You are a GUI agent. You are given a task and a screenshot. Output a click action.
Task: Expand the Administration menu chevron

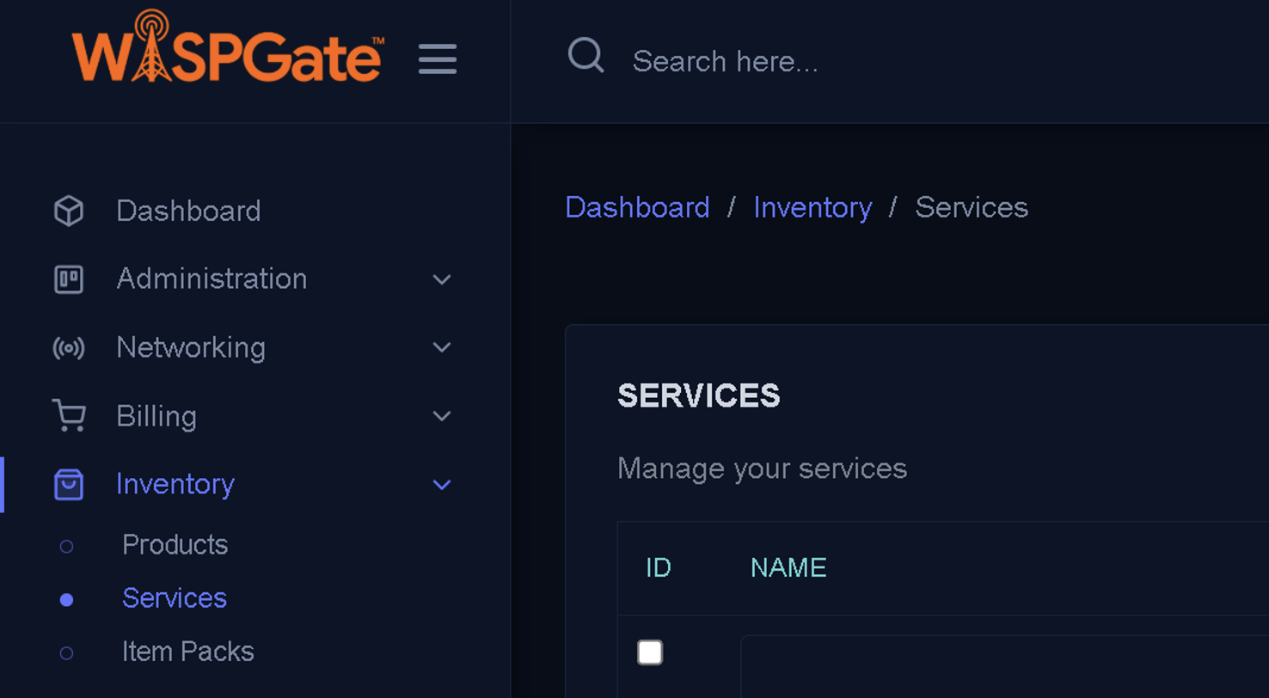coord(442,279)
